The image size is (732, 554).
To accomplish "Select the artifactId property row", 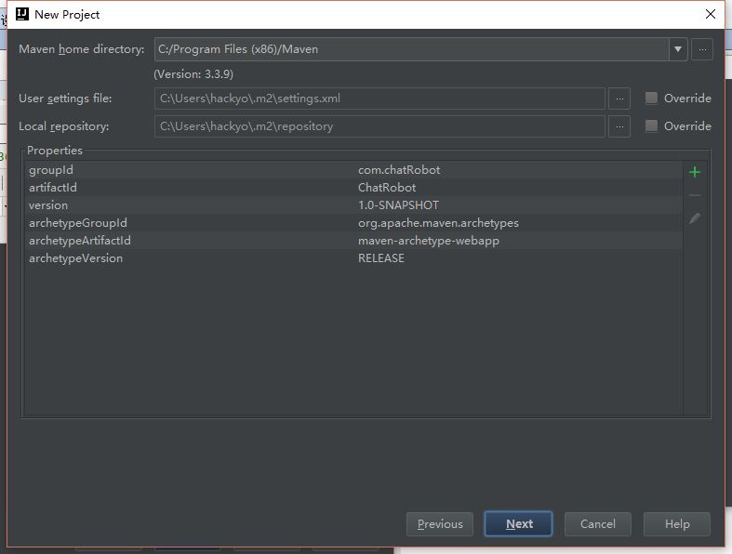I will point(353,188).
